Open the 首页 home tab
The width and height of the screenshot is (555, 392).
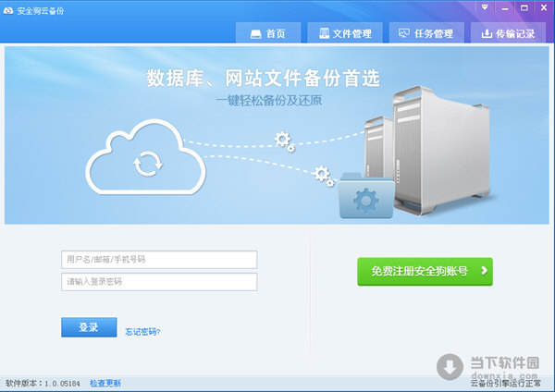coord(268,33)
